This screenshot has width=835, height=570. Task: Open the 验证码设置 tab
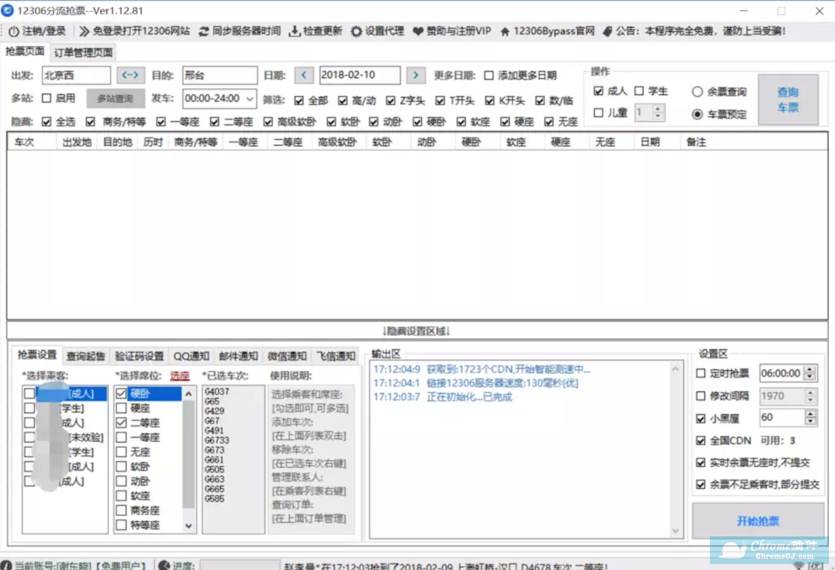139,356
